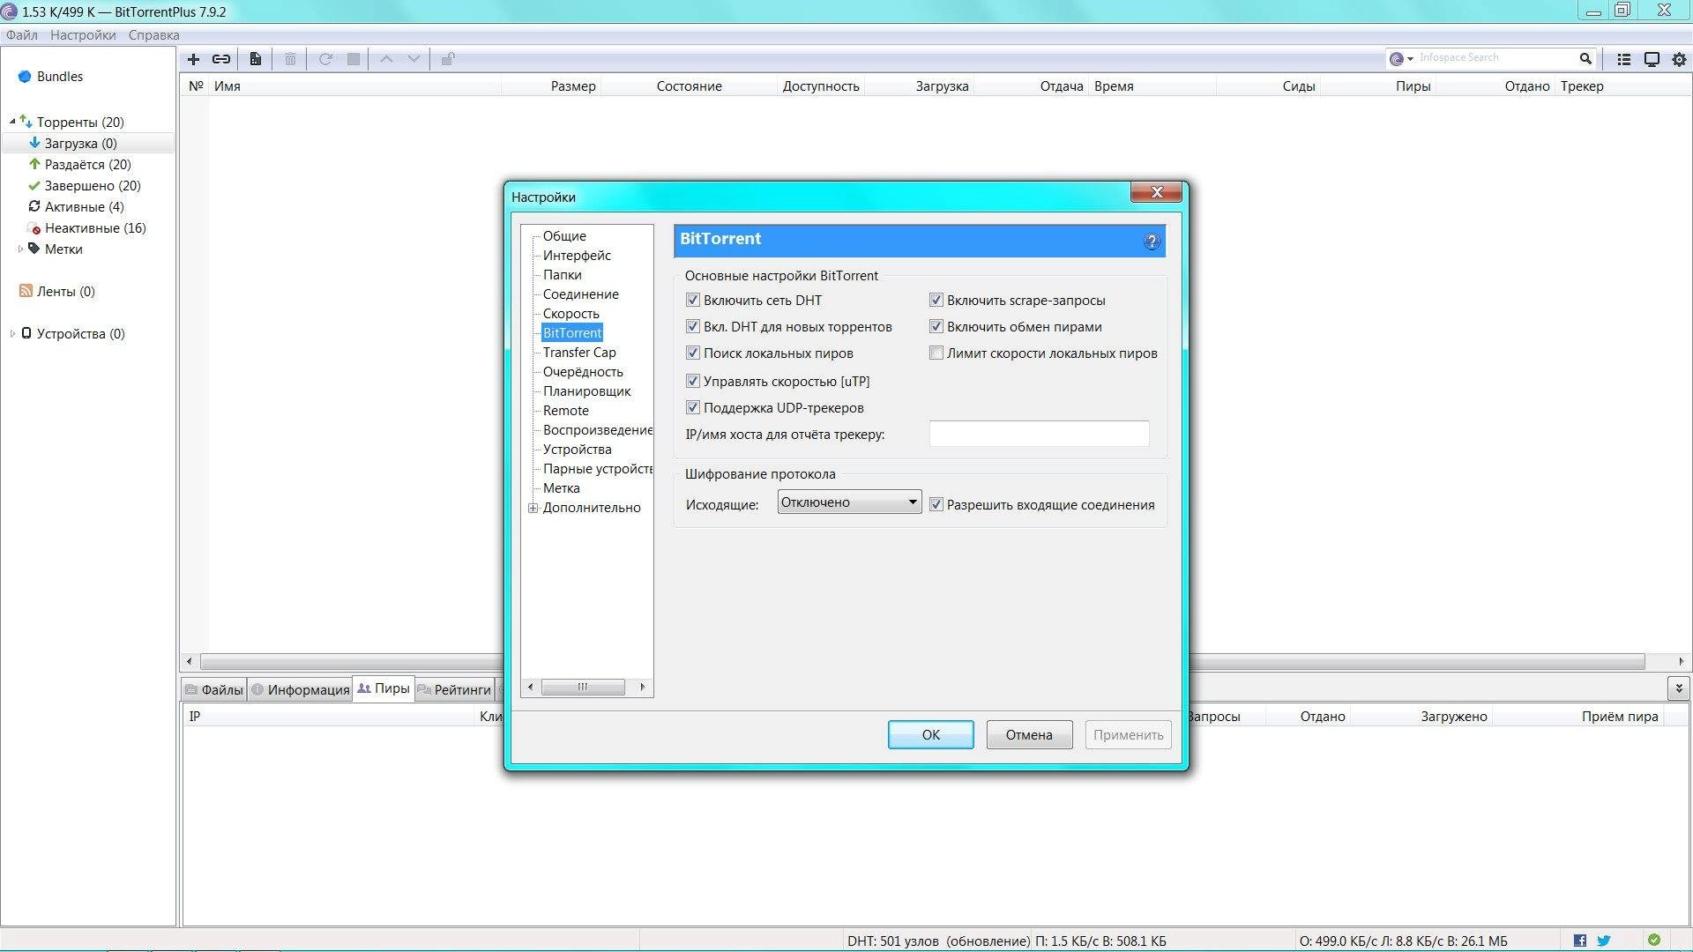
Task: Open Preferences gear icon in toolbar
Action: click(x=1679, y=59)
